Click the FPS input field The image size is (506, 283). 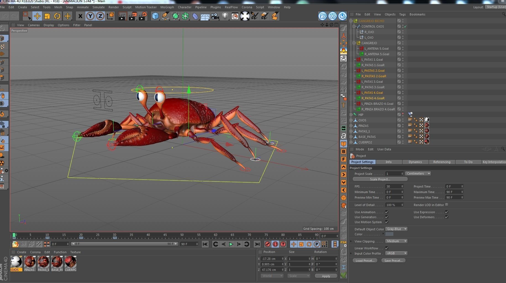[394, 186]
